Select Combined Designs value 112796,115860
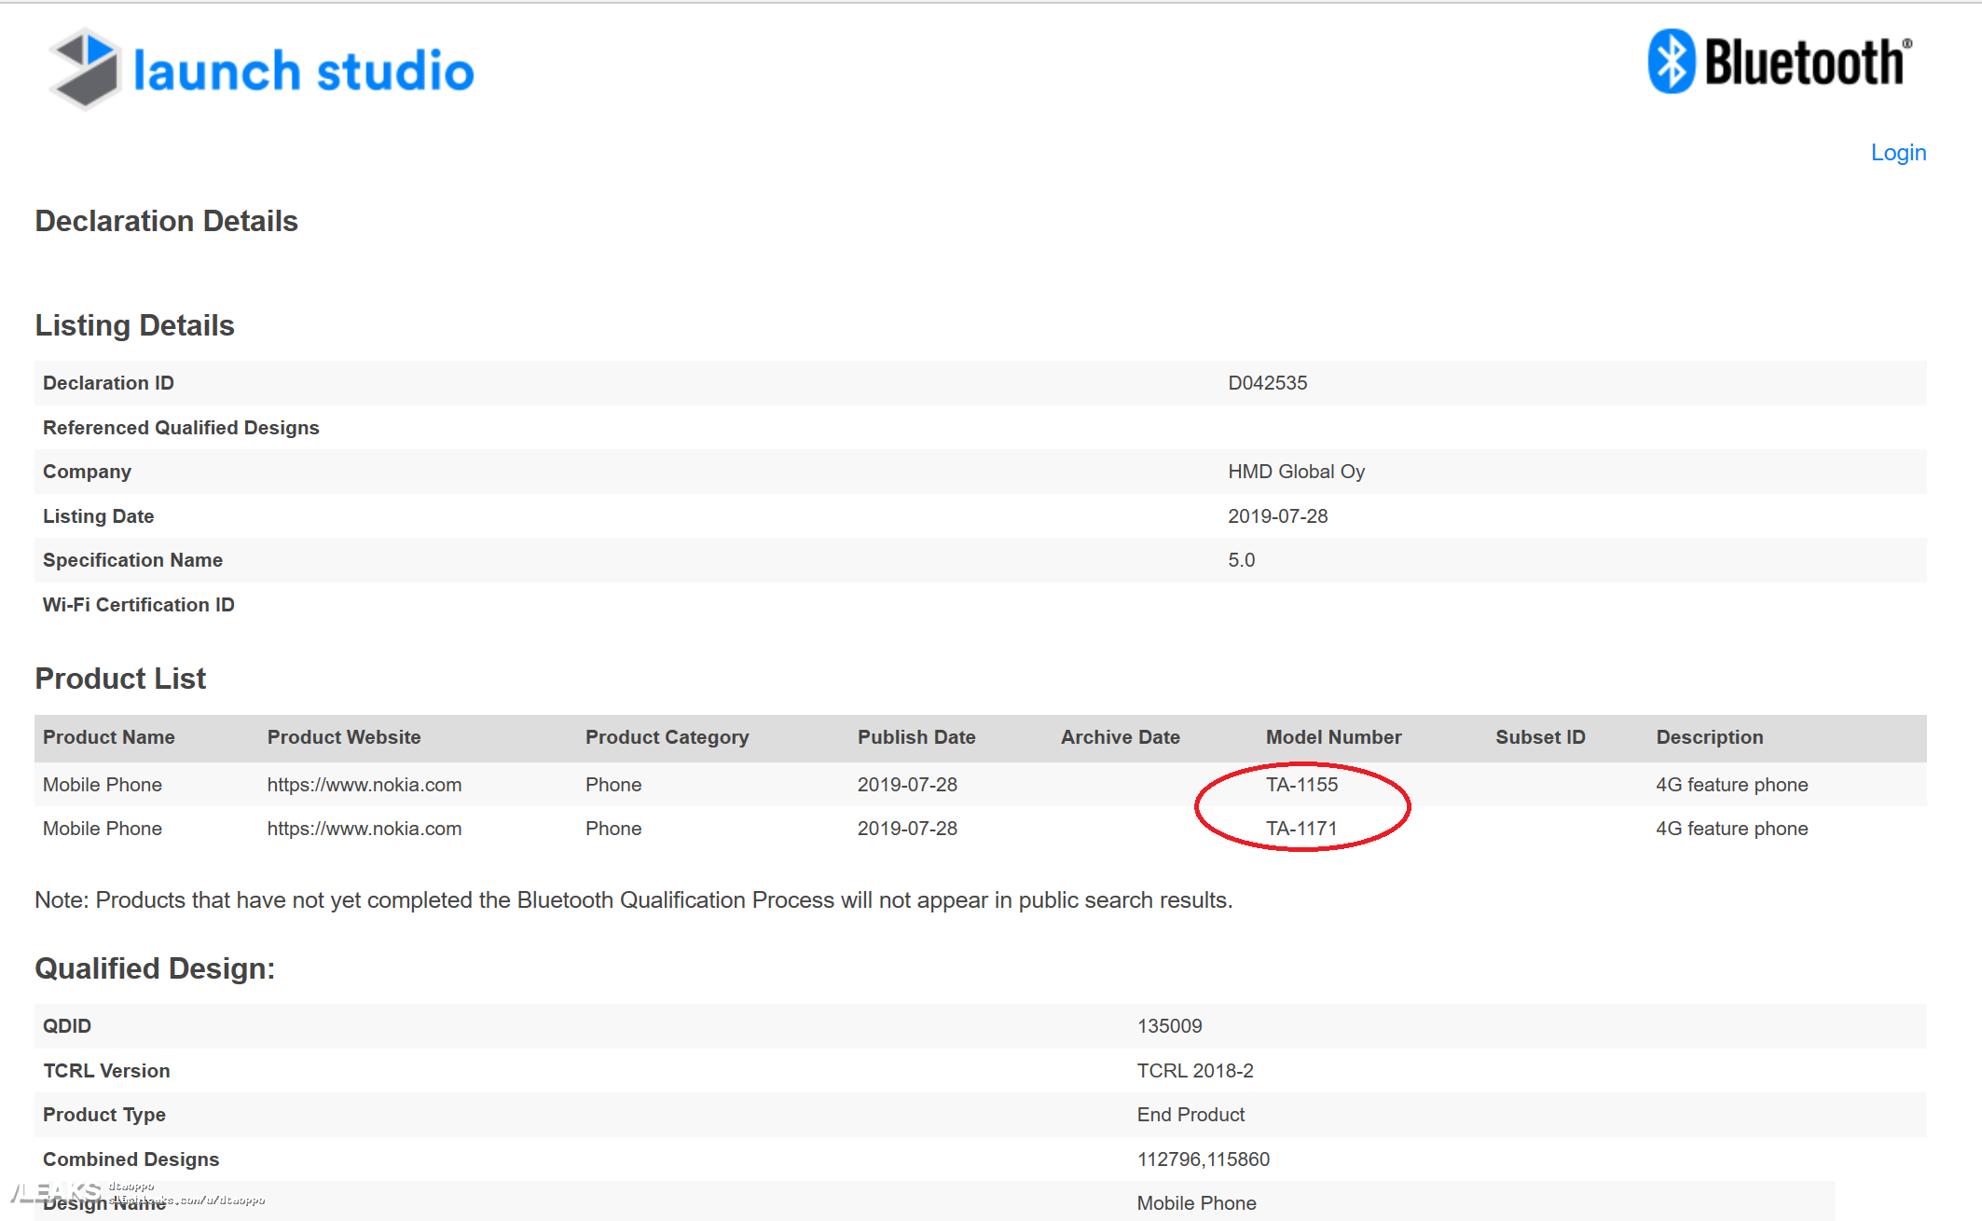This screenshot has width=1982, height=1221. point(1203,1159)
